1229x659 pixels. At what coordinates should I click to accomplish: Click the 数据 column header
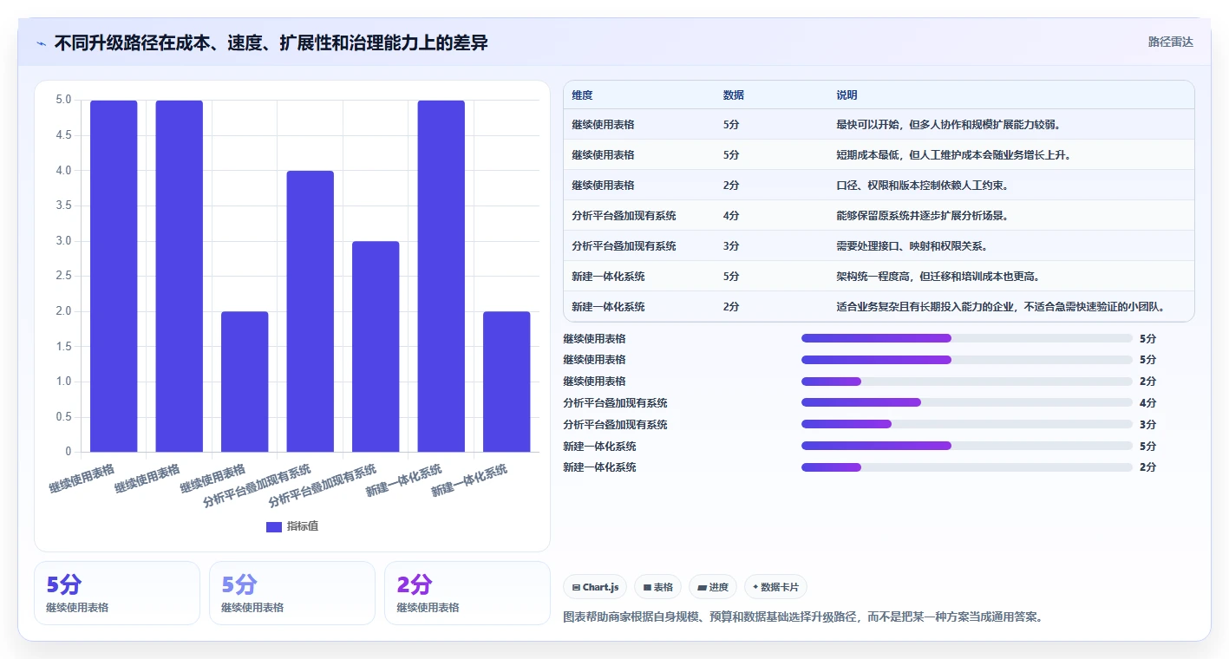pos(733,95)
